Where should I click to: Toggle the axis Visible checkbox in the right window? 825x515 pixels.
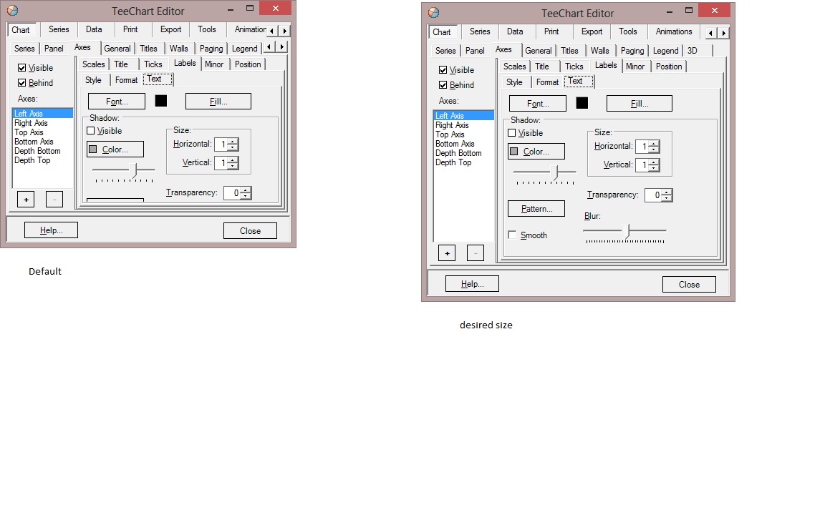coord(443,70)
